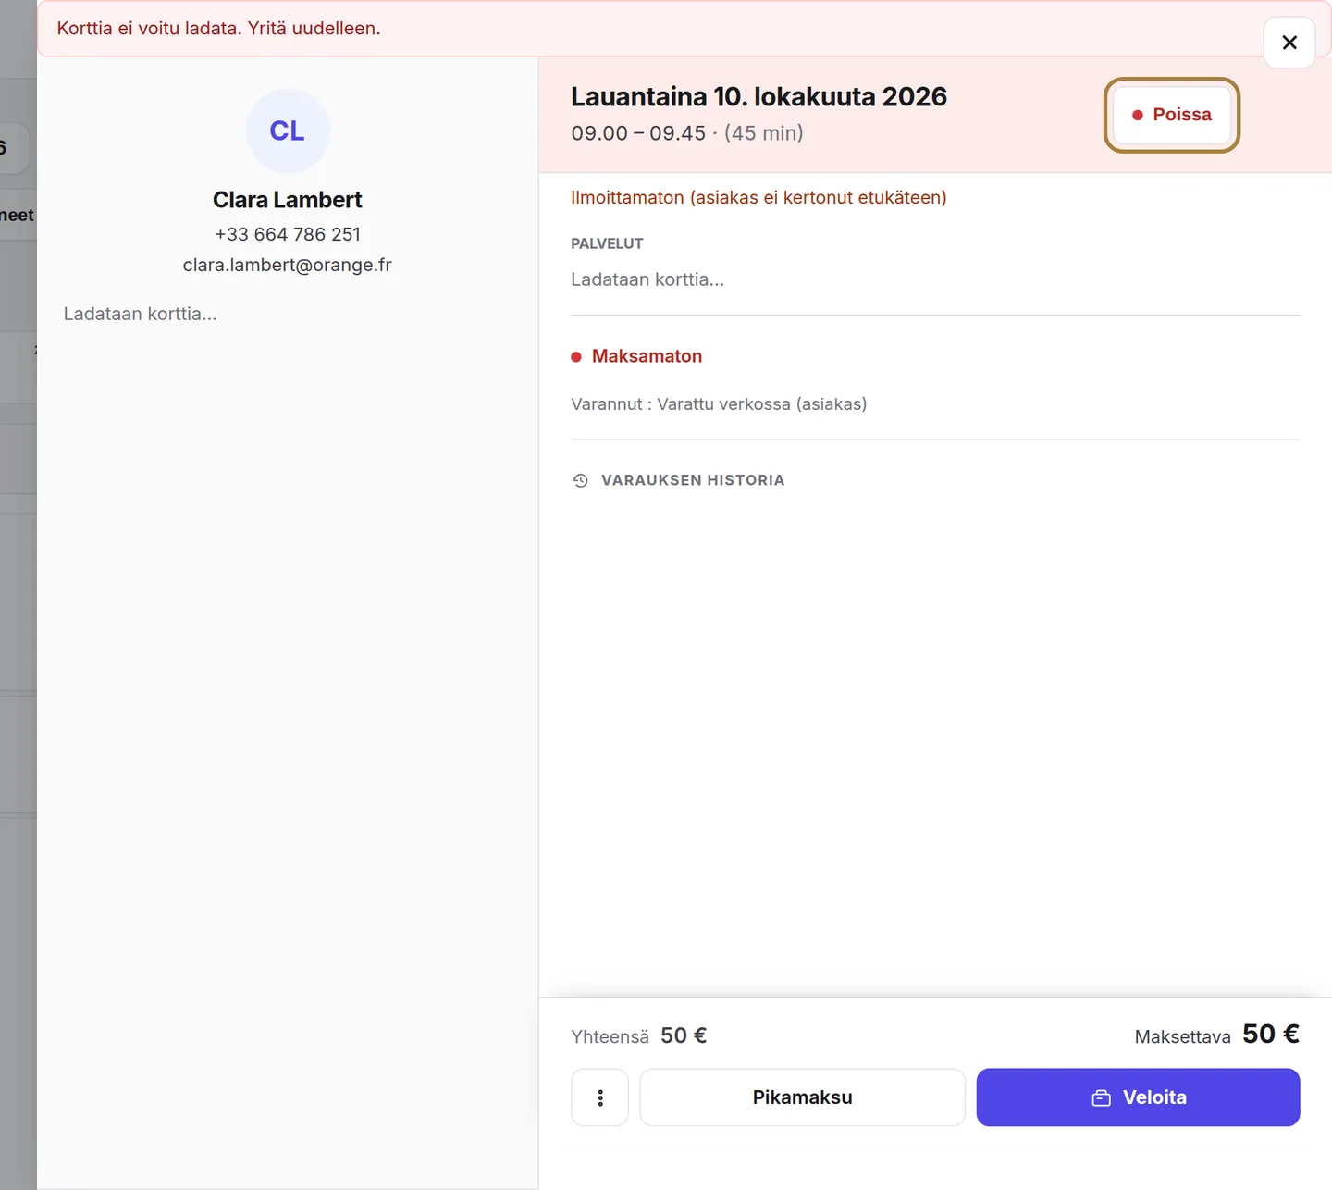Click the email clara.lambert@orange.fr
The image size is (1332, 1190).
coord(288,265)
